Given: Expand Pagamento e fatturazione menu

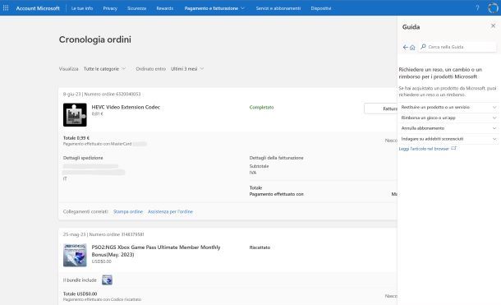Looking at the screenshot, I should point(214,8).
